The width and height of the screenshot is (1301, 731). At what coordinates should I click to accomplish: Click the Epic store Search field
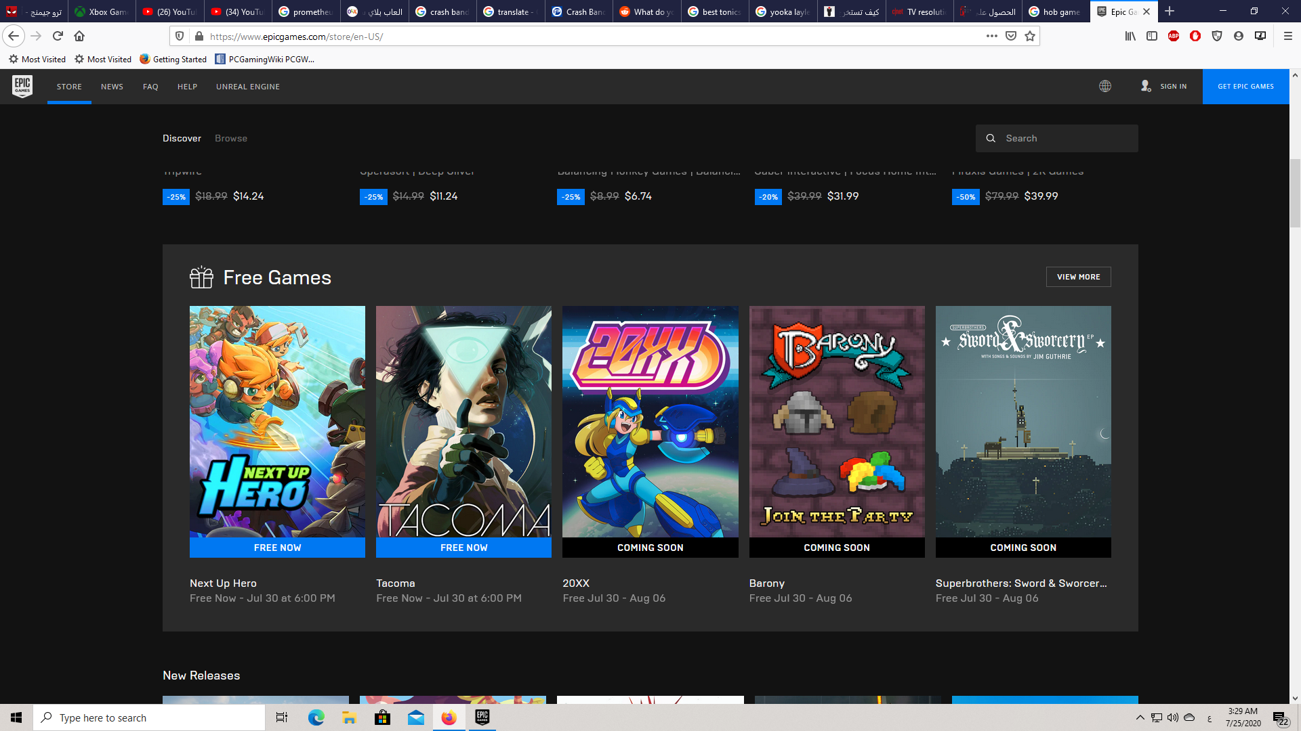(x=1057, y=138)
